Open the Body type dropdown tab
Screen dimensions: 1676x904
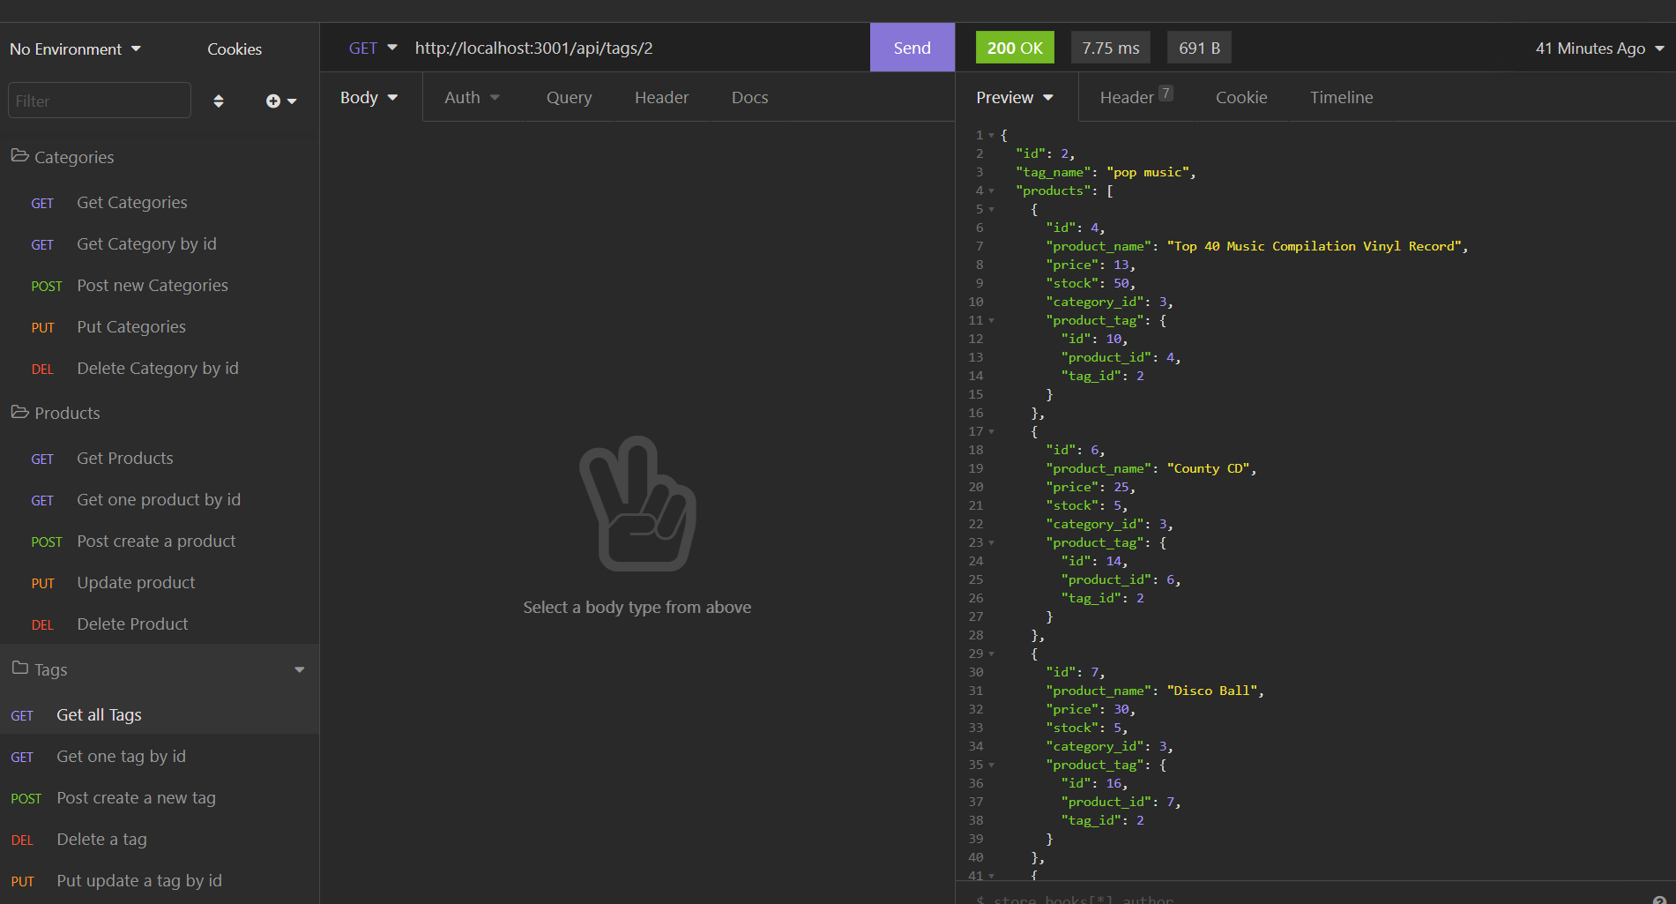point(369,97)
